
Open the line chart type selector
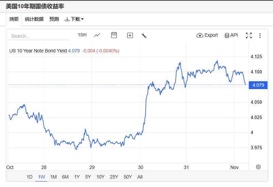(x=97, y=35)
